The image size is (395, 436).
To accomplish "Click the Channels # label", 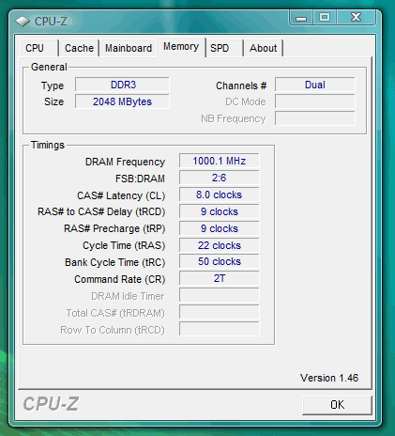I will (x=241, y=86).
